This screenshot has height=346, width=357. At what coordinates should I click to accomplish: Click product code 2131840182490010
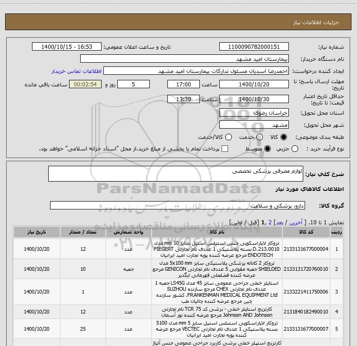point(306,312)
